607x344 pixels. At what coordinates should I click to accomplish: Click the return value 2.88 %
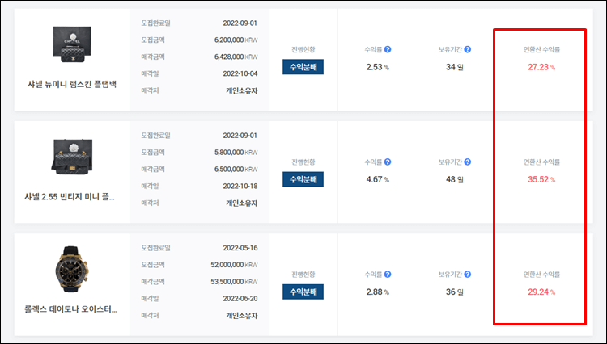pyautogui.click(x=378, y=292)
